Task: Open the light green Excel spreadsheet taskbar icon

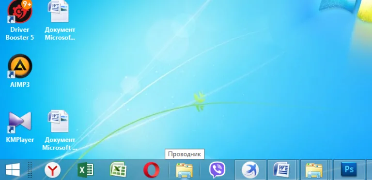Action: (118, 169)
